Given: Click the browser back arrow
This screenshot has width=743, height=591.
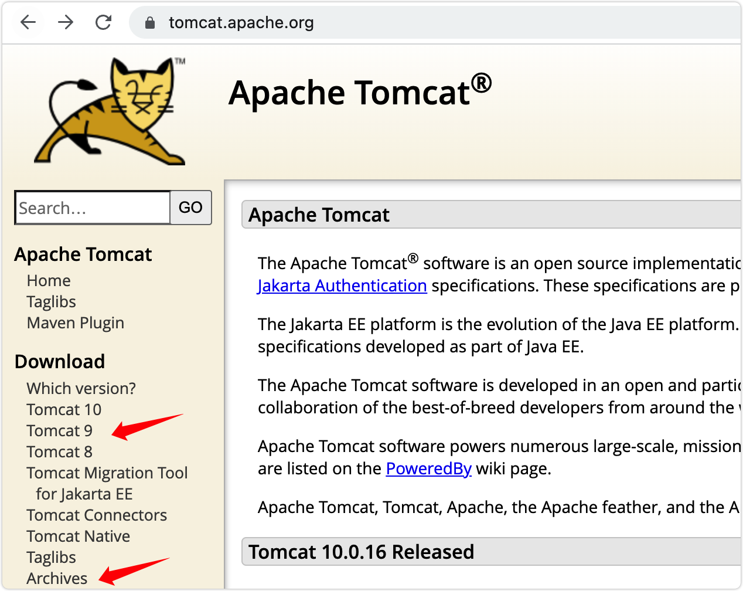Looking at the screenshot, I should 28,22.
